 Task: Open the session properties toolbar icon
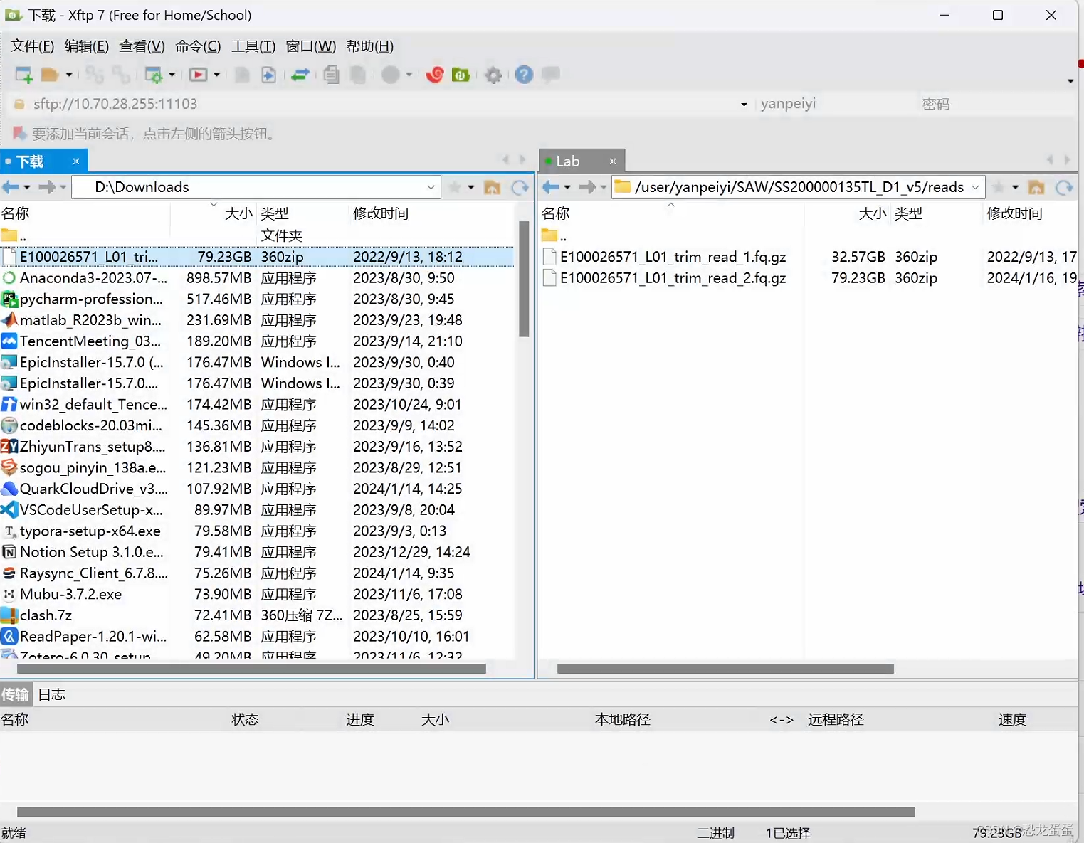click(x=153, y=75)
